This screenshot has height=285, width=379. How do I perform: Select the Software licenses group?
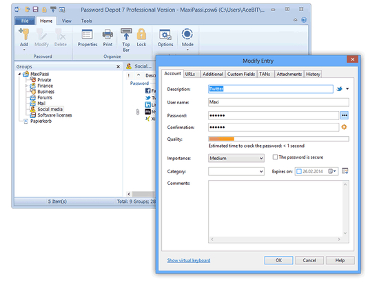click(x=54, y=115)
